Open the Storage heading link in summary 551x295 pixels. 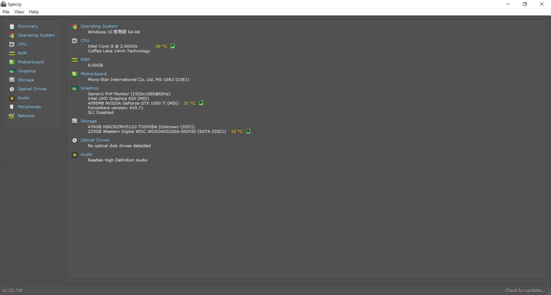(89, 121)
